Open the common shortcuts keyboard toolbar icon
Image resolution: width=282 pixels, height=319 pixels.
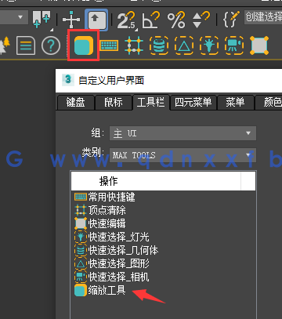[x=109, y=45]
